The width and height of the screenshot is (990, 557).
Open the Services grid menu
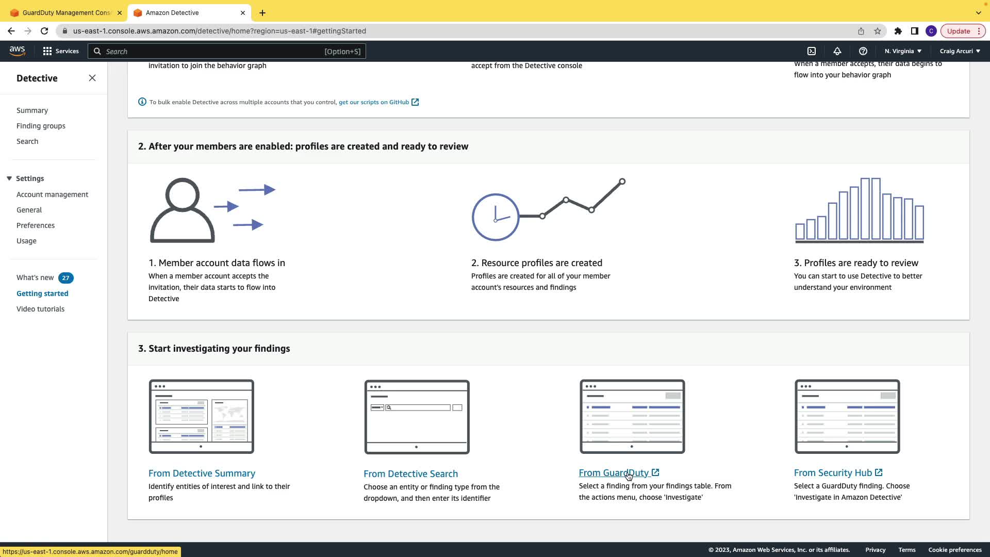pyautogui.click(x=61, y=51)
